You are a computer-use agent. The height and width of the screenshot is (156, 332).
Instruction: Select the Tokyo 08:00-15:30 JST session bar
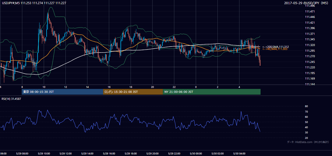coord(62,92)
